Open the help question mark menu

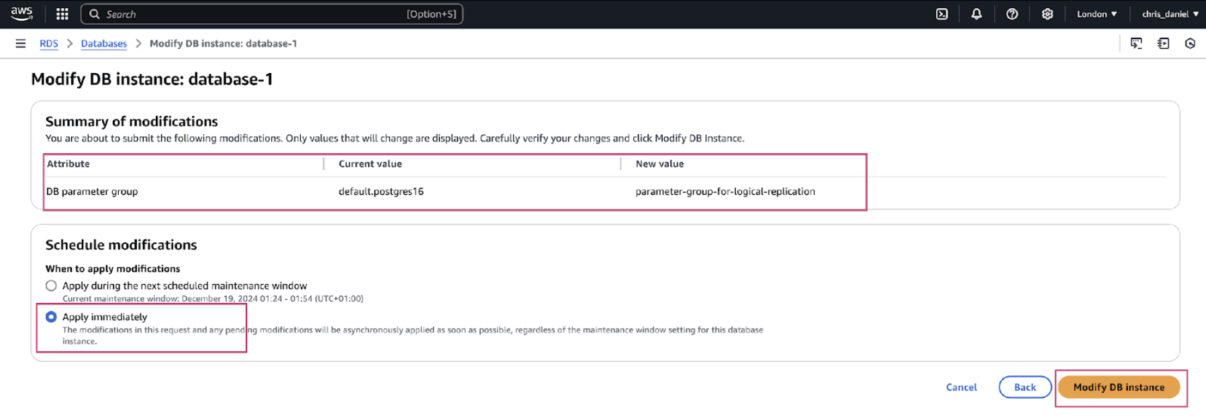(1012, 14)
